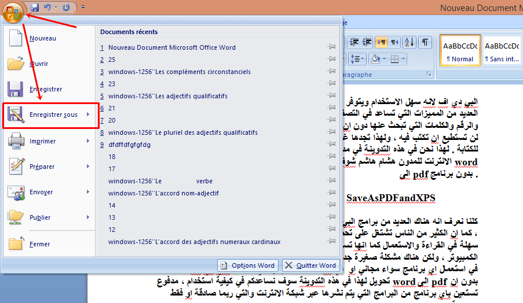Click the Undo arrow icon
Image resolution: width=523 pixels, height=303 pixels.
click(47, 8)
